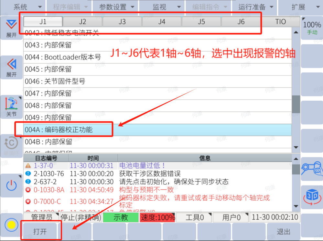The height and width of the screenshot is (241, 323).
Task: Click the second 展开 double-arrow icon
Action: pyautogui.click(x=11, y=67)
